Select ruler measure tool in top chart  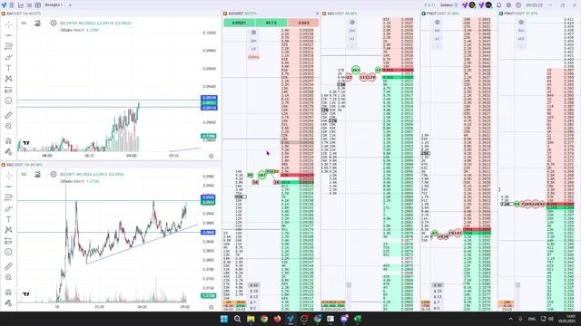pos(8,115)
